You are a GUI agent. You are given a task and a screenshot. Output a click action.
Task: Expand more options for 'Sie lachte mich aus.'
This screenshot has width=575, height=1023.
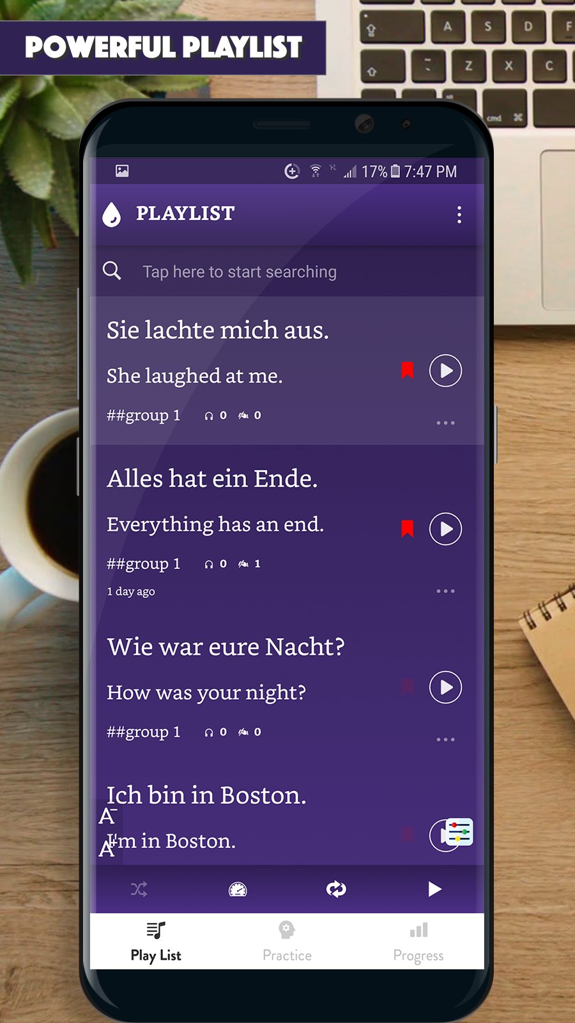[x=445, y=423]
